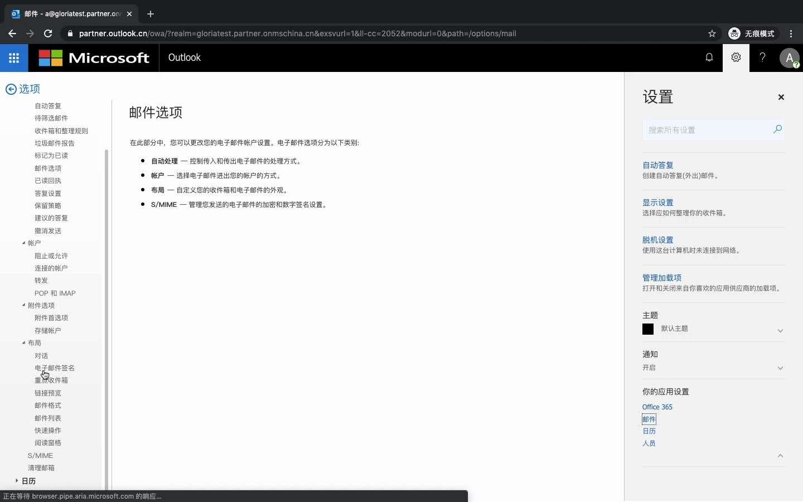Reload the browser page

tap(48, 33)
